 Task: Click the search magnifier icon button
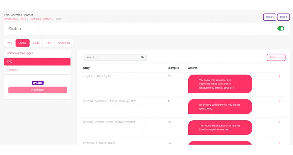point(143,57)
